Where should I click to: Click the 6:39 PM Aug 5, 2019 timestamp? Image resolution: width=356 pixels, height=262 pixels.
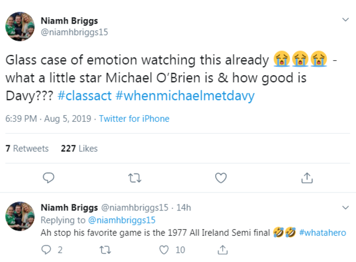(48, 118)
